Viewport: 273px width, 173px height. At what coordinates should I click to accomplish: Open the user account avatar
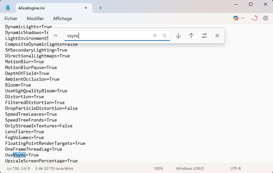click(255, 18)
